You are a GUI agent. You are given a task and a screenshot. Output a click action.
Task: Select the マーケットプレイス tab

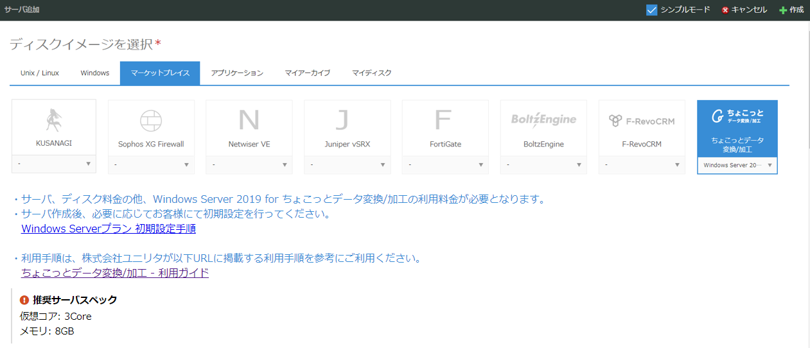[x=160, y=73]
